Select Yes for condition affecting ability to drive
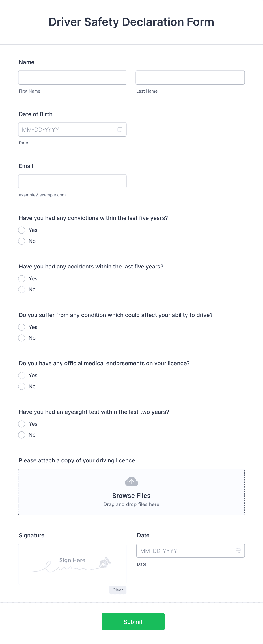 [21, 327]
